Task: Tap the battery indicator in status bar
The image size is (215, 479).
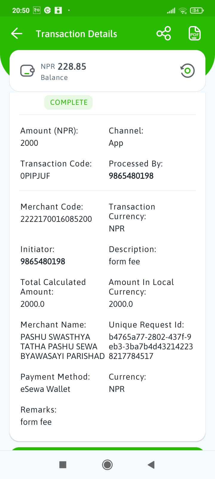Action: click(x=196, y=10)
